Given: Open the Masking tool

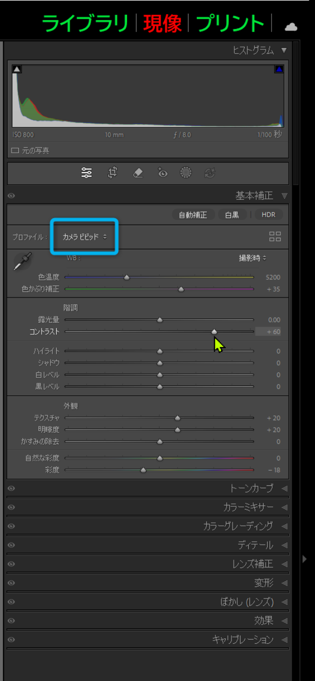Looking at the screenshot, I should [186, 173].
